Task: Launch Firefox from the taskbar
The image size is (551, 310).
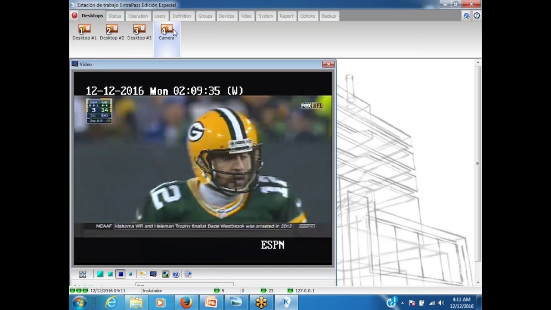Action: click(x=186, y=303)
